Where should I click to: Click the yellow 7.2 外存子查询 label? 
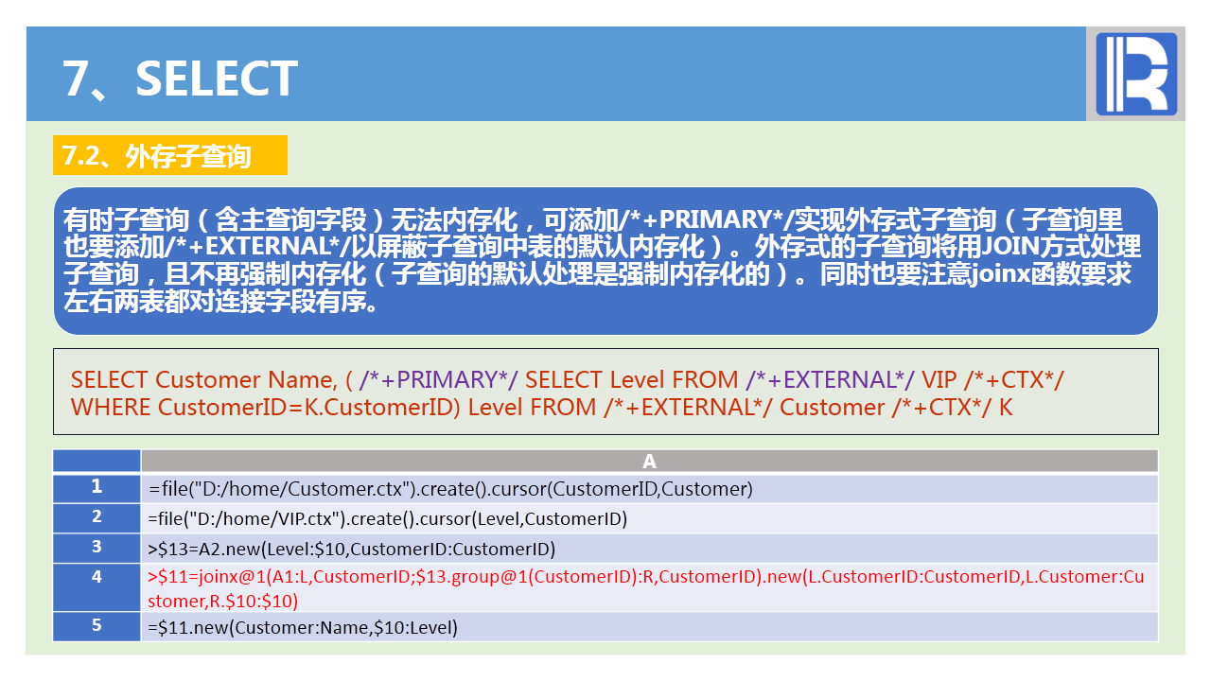coord(169,155)
